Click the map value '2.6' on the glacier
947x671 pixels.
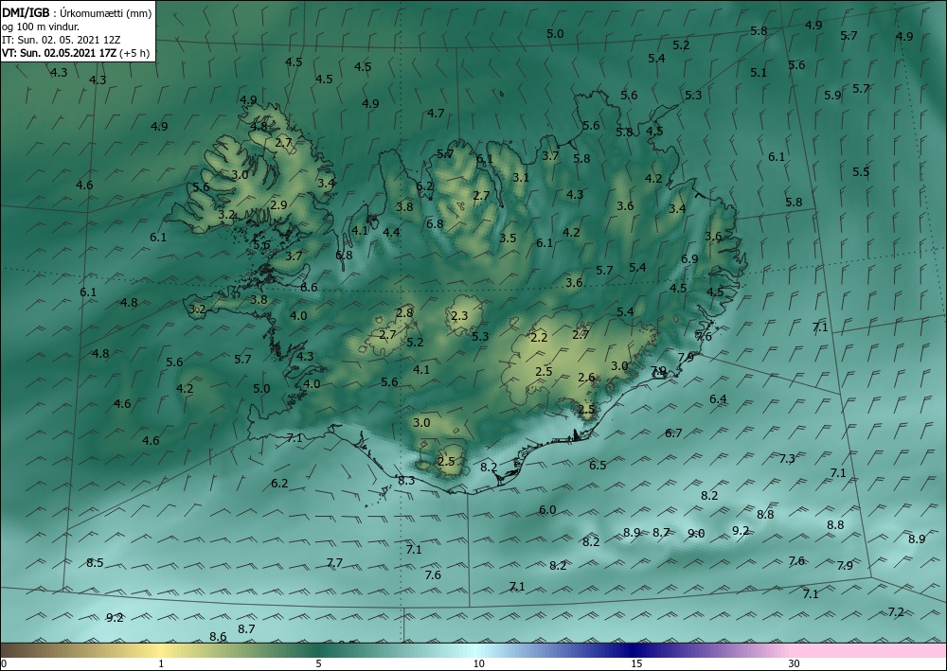click(587, 378)
